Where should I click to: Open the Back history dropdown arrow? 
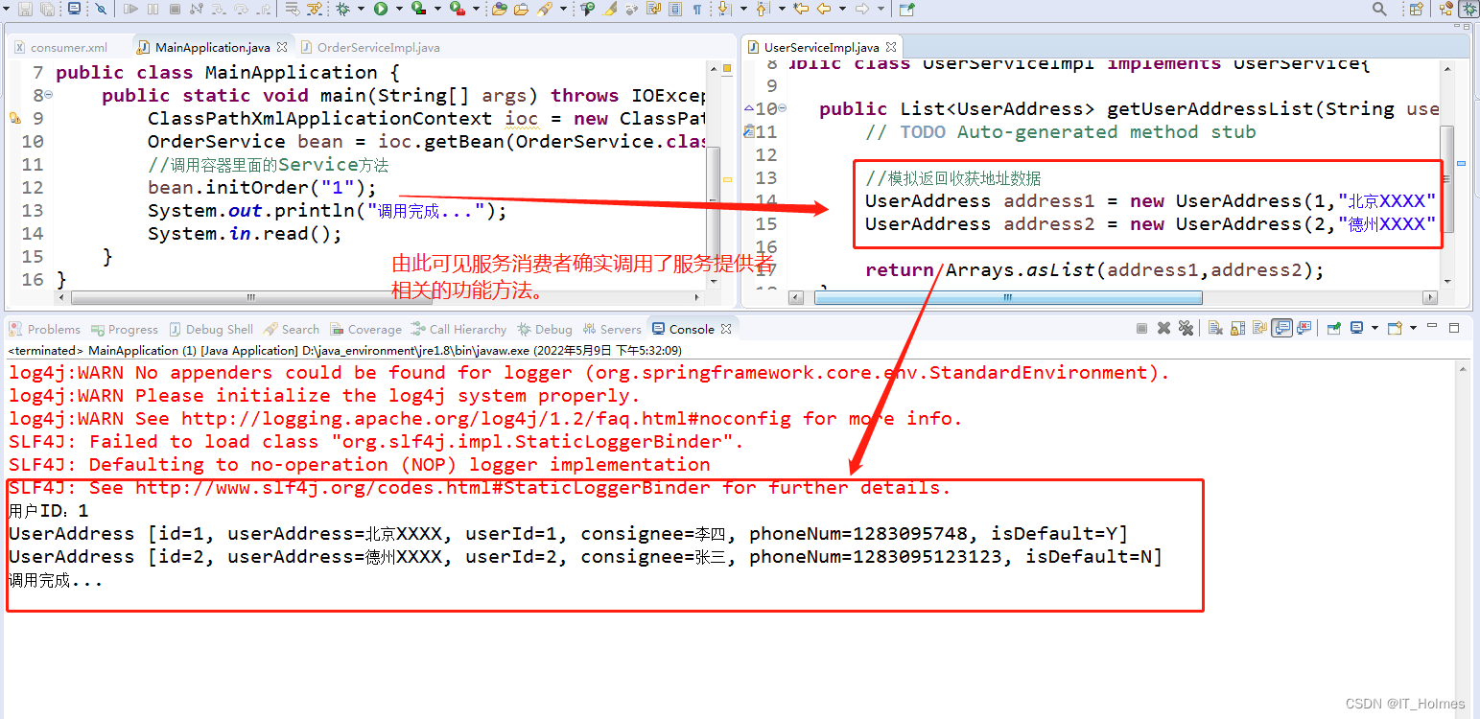click(x=843, y=10)
